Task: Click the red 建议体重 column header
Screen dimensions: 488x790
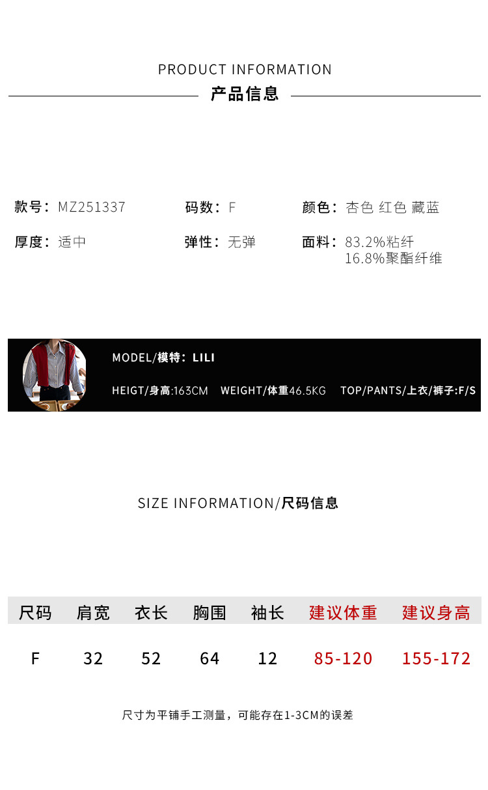Action: (343, 613)
